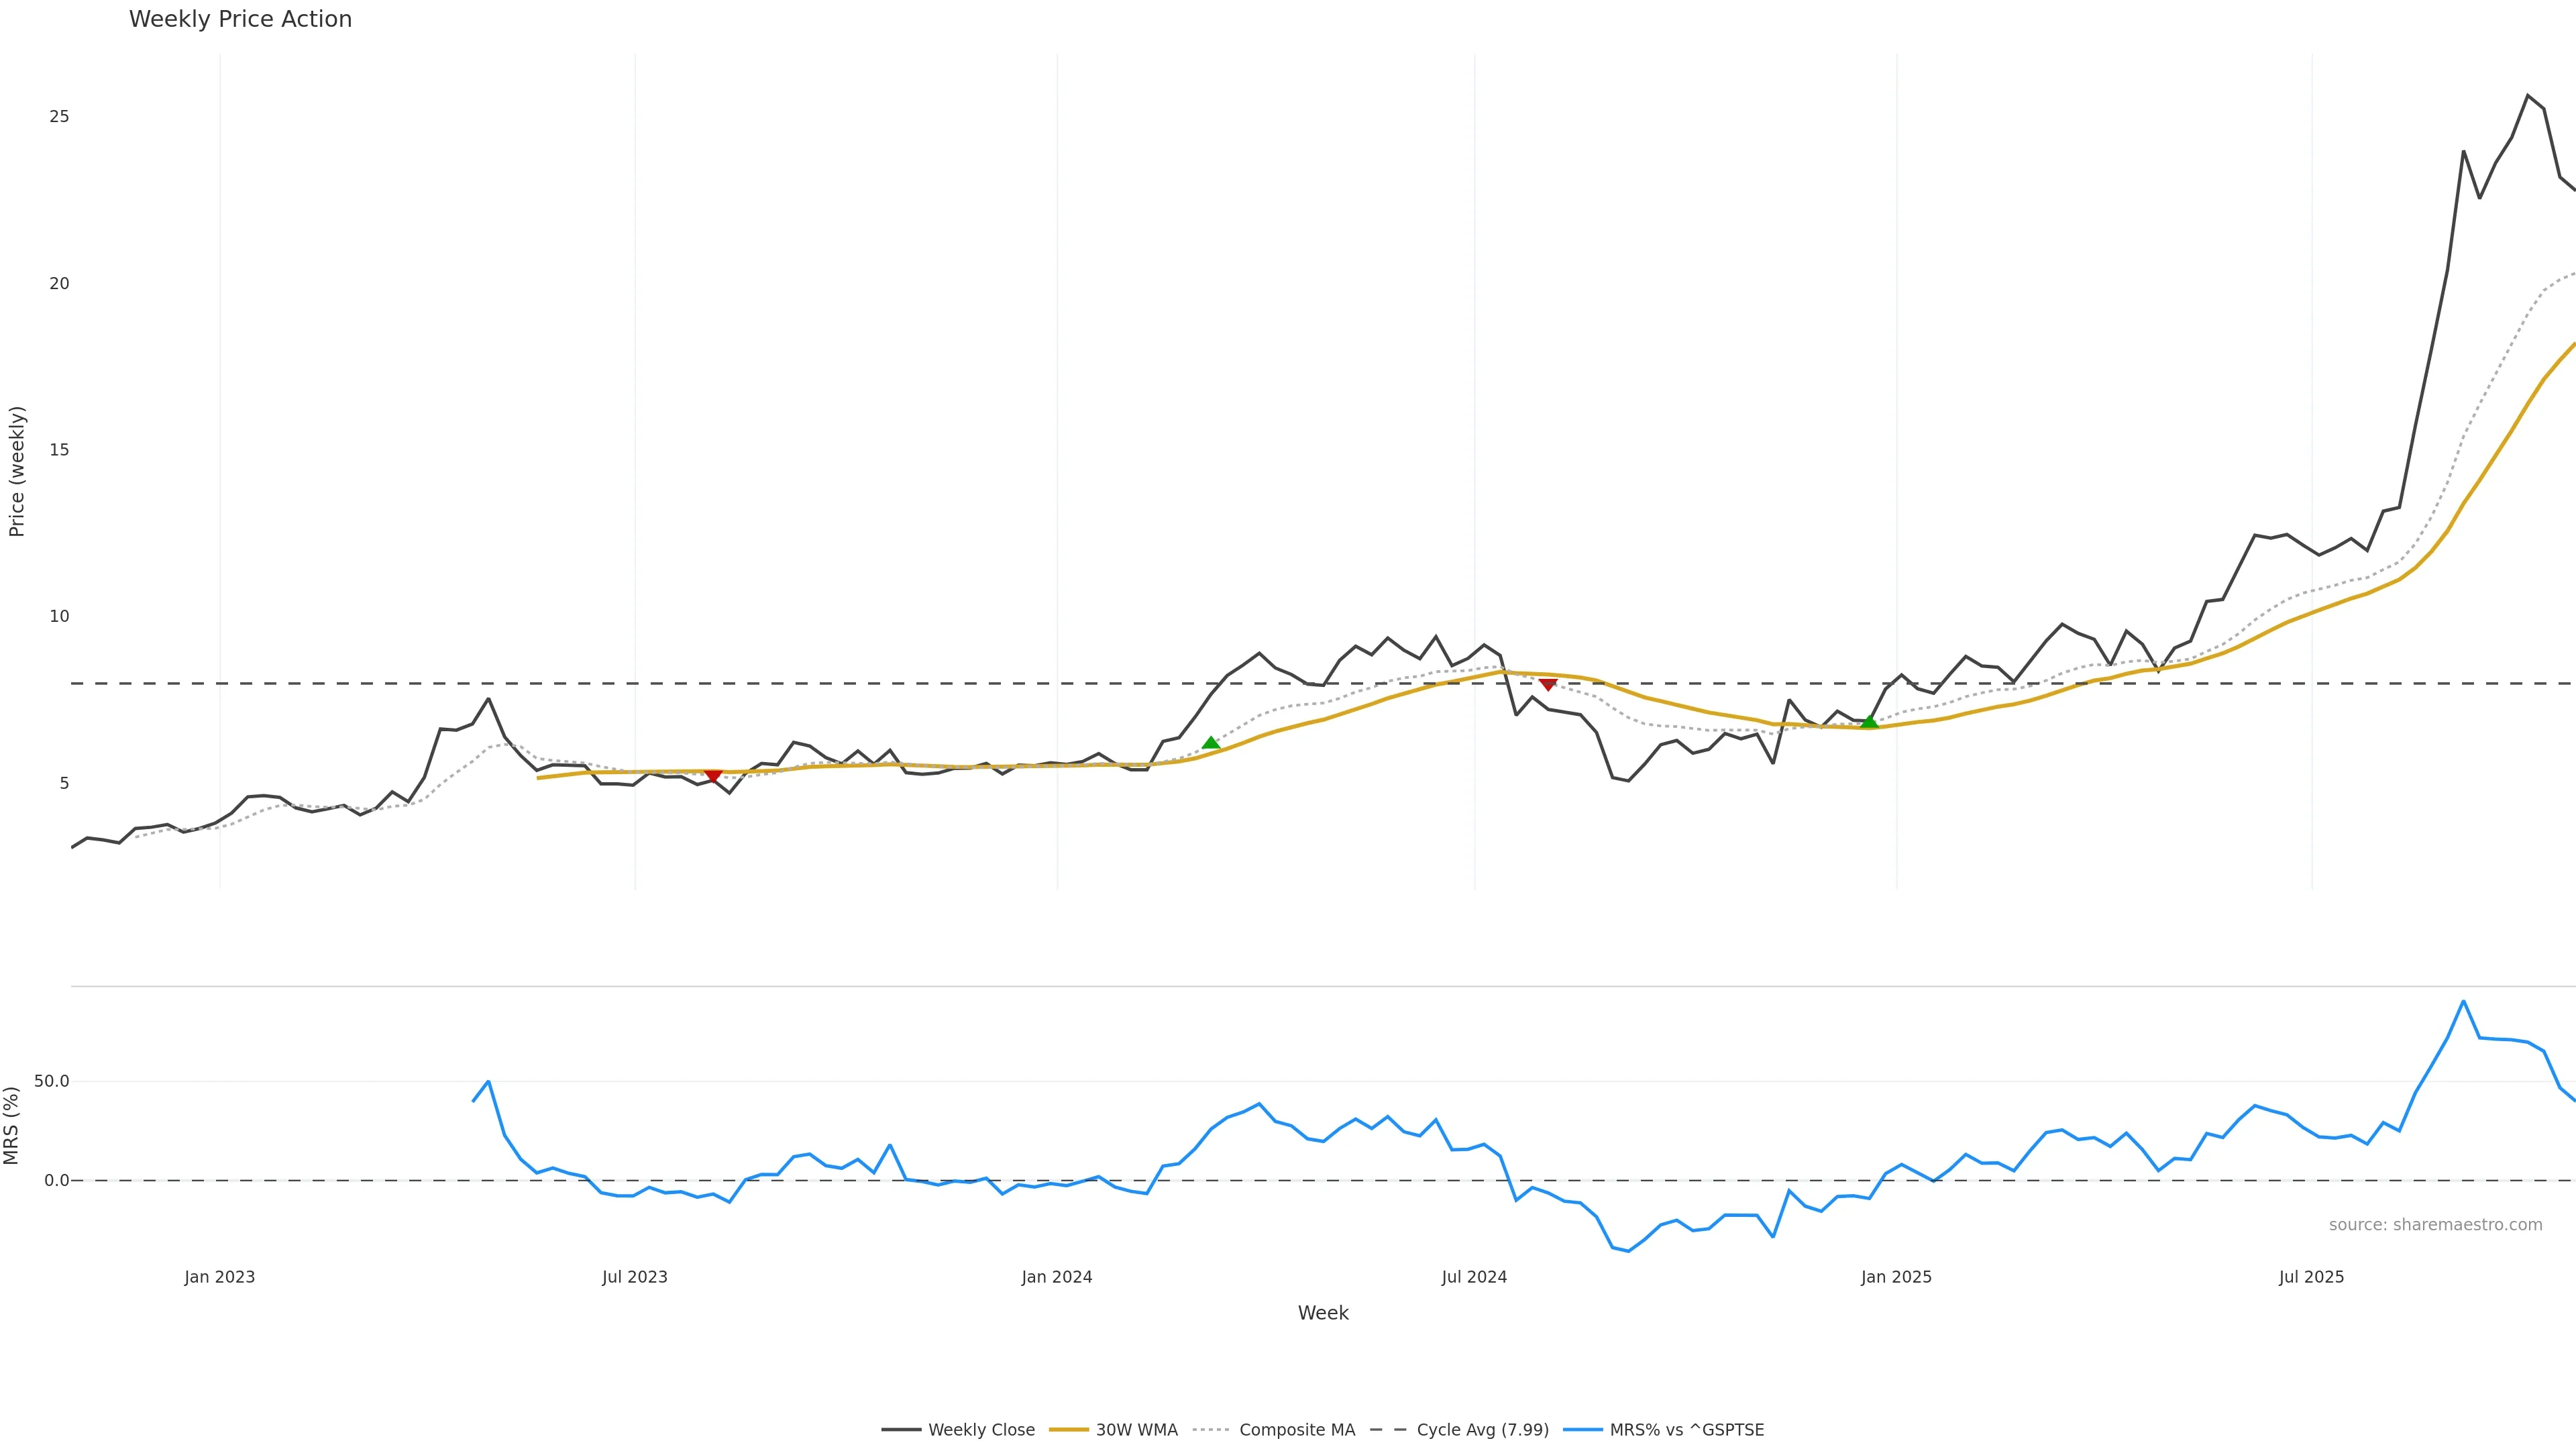Select the Jan 2024 x-axis label
The width and height of the screenshot is (2576, 1449).
point(1057,1277)
